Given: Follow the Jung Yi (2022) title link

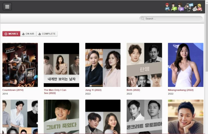Looking at the screenshot, I should (93, 90).
